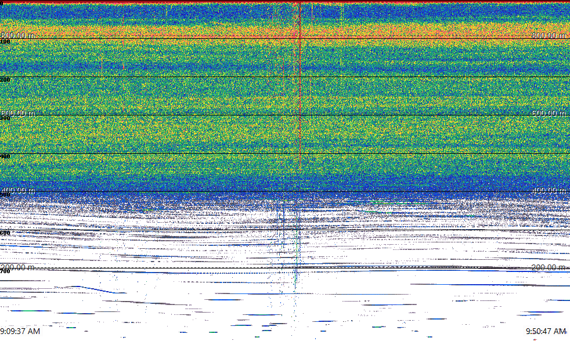570x341 pixels.
Task: Select the bold 400 range label
Action: [5, 157]
